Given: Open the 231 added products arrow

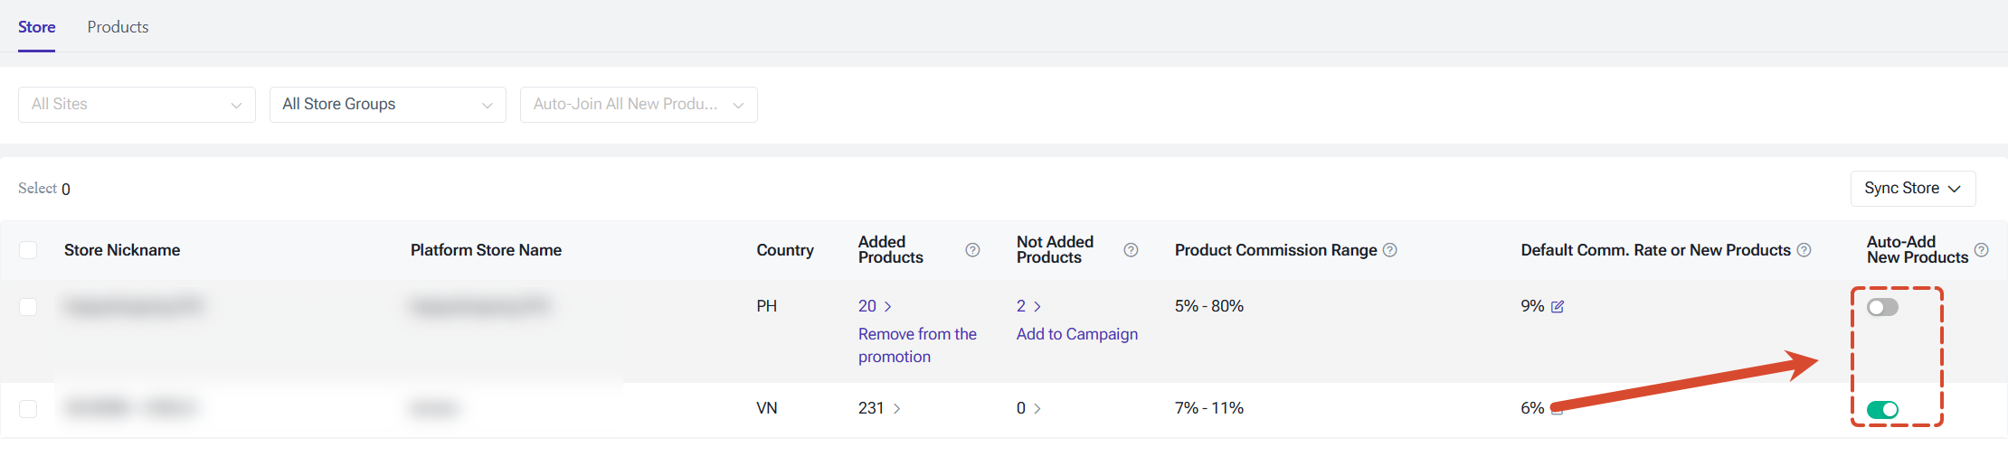Looking at the screenshot, I should point(896,409).
